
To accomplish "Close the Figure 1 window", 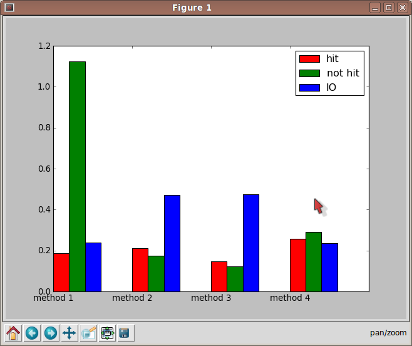I will click(x=401, y=8).
